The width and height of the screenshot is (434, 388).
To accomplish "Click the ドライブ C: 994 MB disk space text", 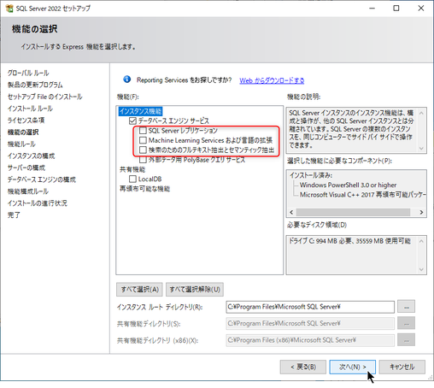I will tap(349, 241).
